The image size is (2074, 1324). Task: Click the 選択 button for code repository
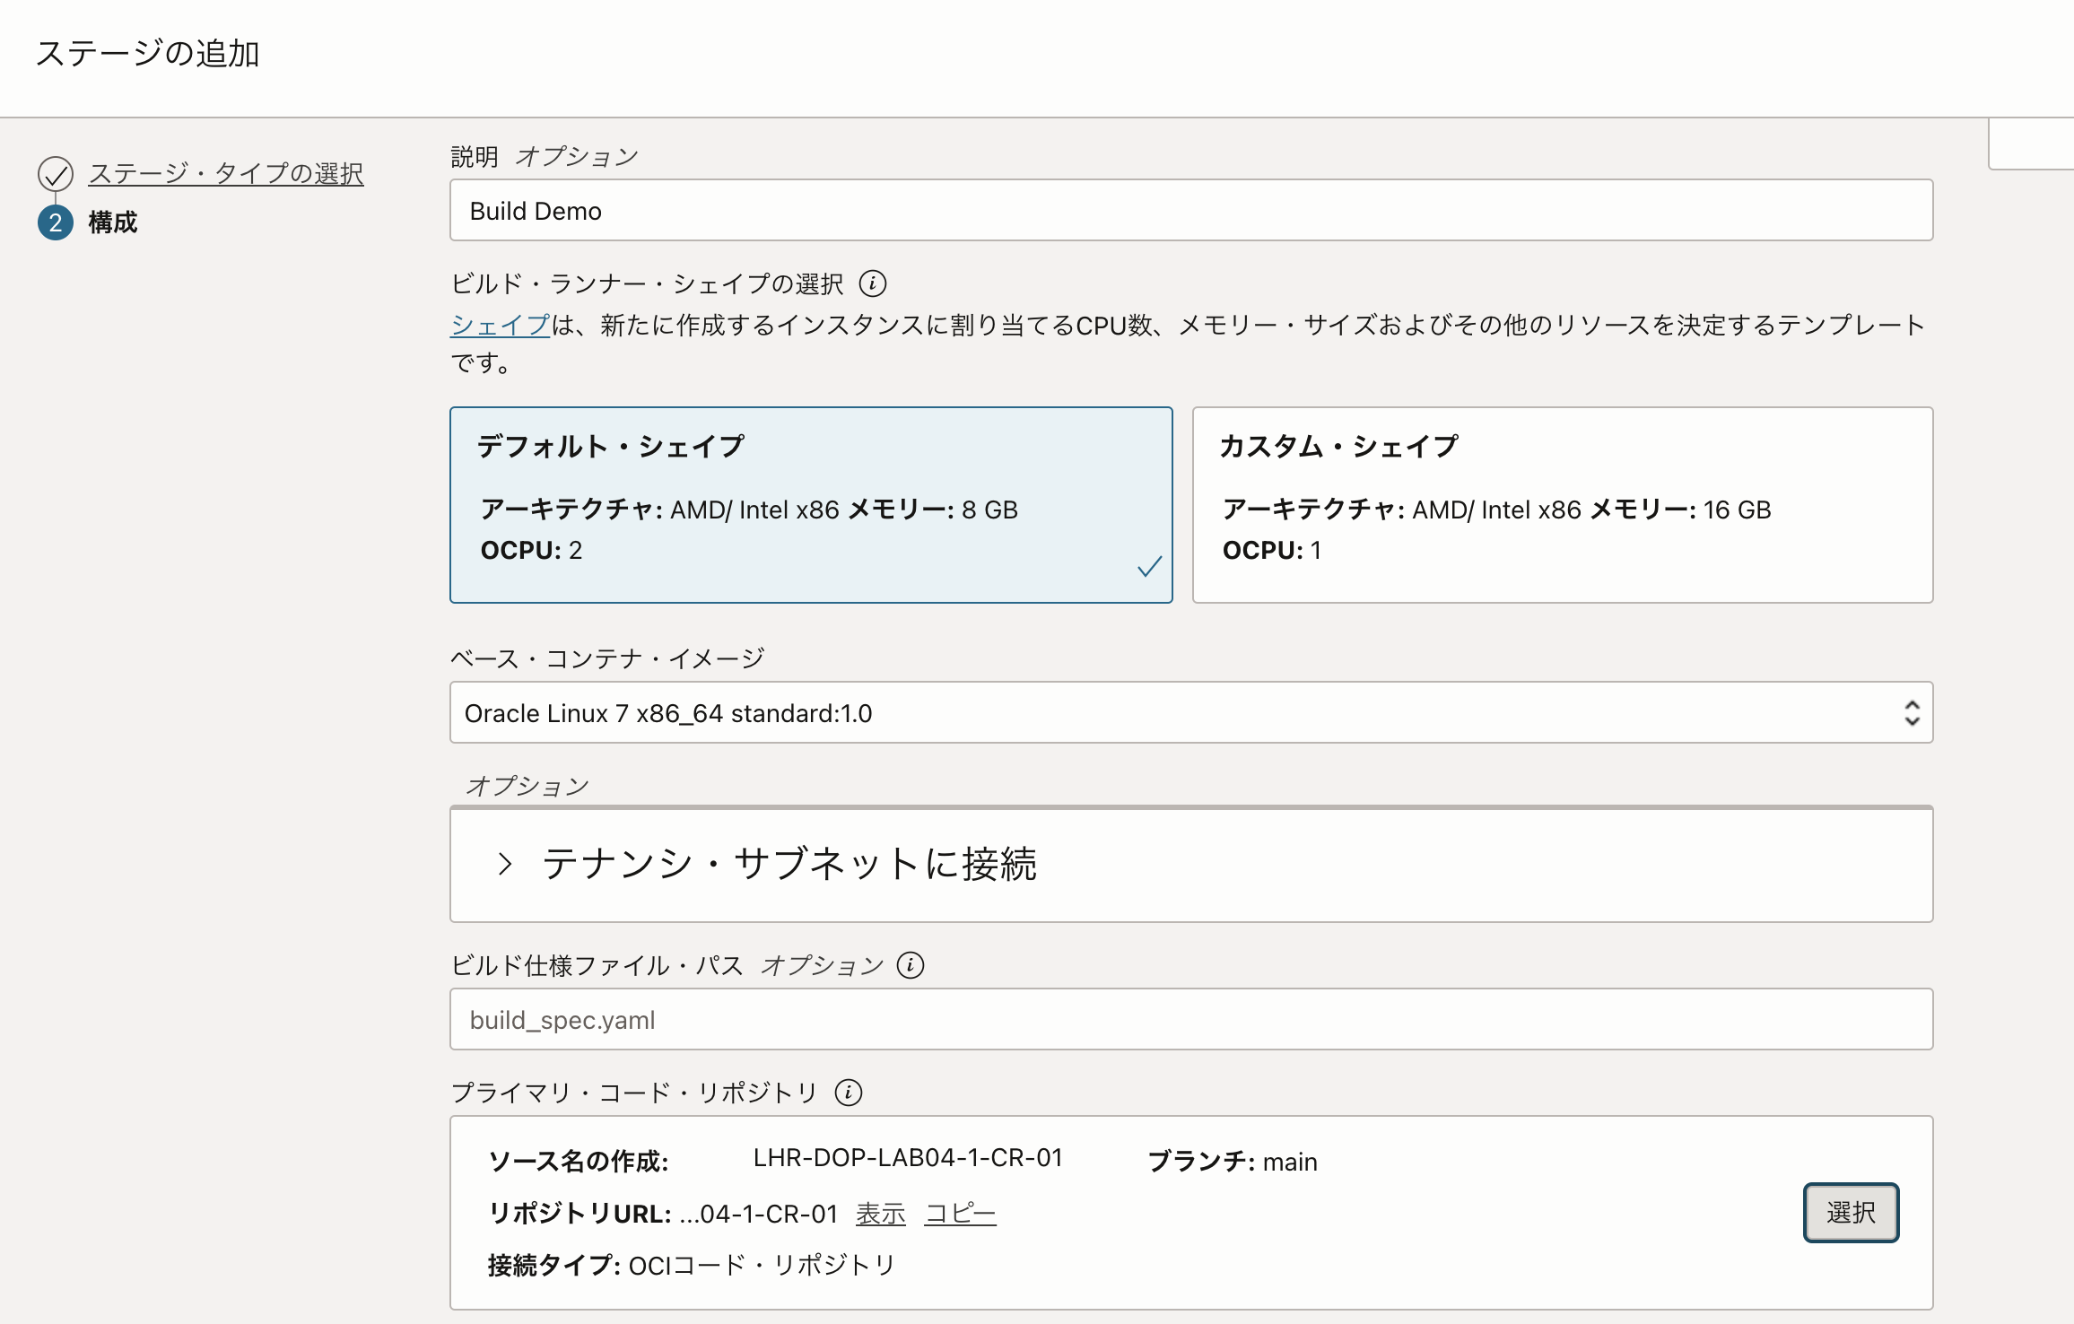pyautogui.click(x=1851, y=1212)
